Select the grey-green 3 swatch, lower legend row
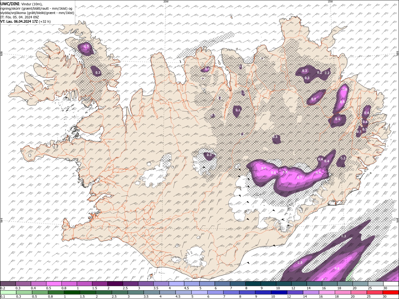Screen dimensions: 399x299 [x=136, y=292]
